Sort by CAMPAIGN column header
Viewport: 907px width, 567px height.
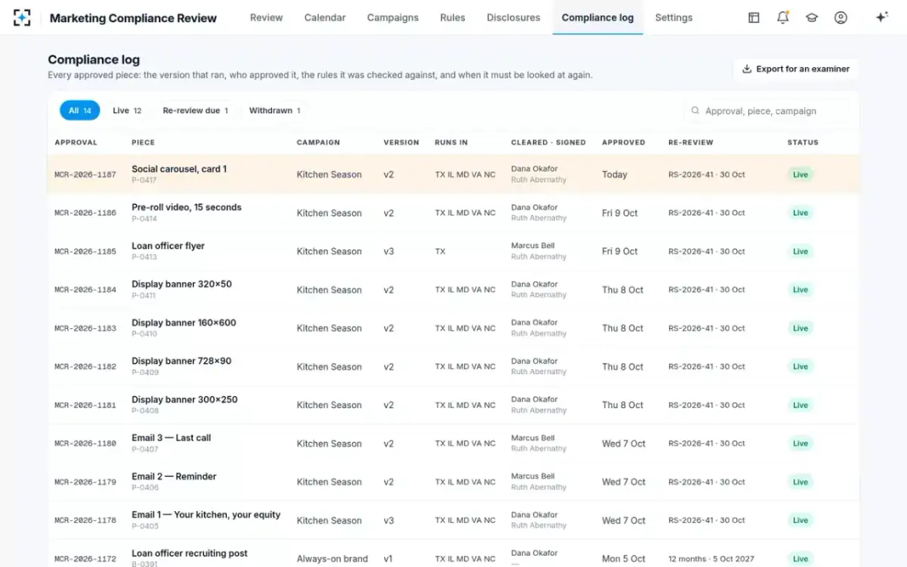click(x=318, y=142)
